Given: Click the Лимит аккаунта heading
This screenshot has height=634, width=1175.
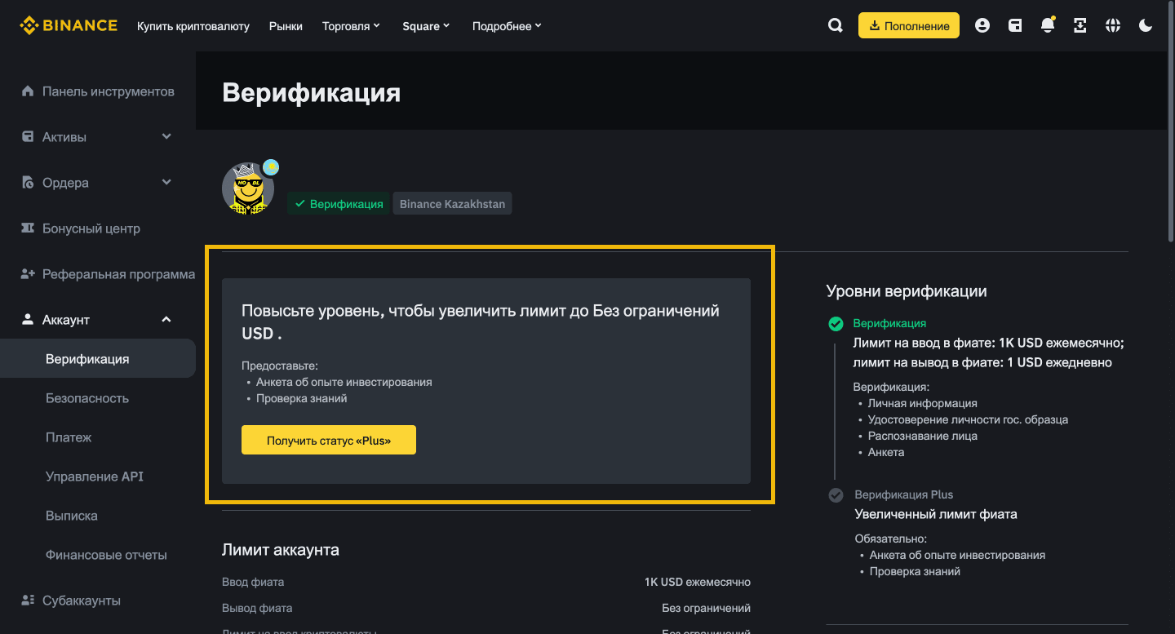Looking at the screenshot, I should 281,550.
